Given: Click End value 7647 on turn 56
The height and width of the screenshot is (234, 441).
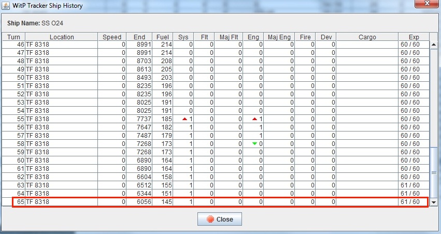Looking at the screenshot, I should click(x=144, y=127).
